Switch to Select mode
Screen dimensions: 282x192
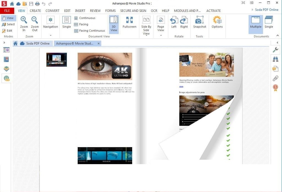tap(8, 24)
